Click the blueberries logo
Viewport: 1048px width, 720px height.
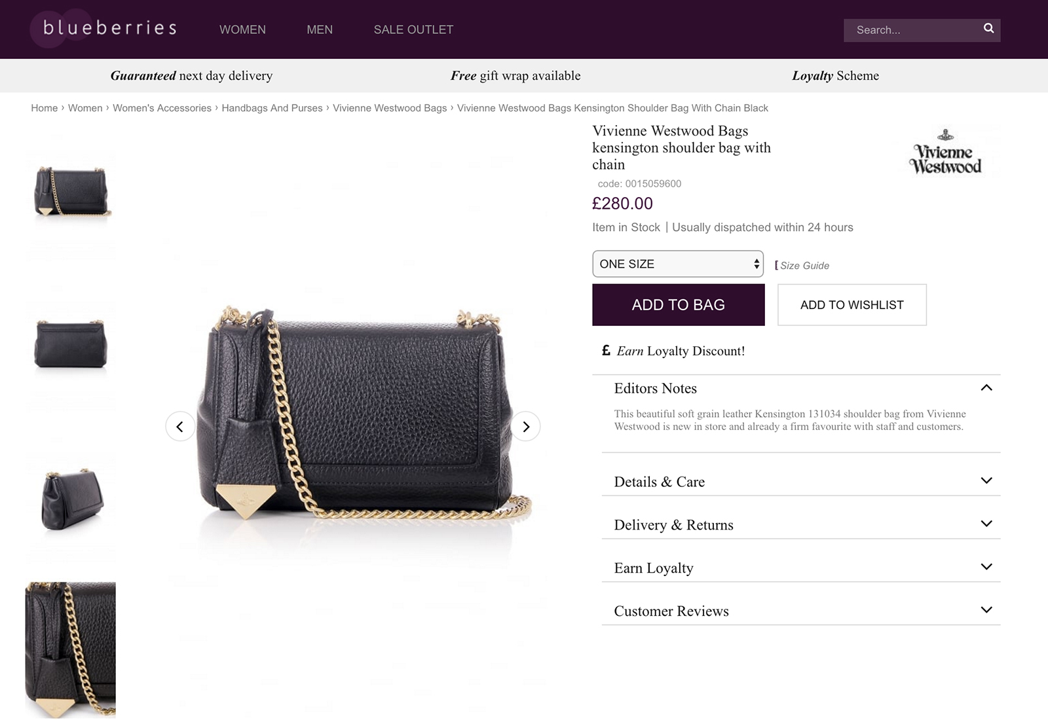pos(103,28)
